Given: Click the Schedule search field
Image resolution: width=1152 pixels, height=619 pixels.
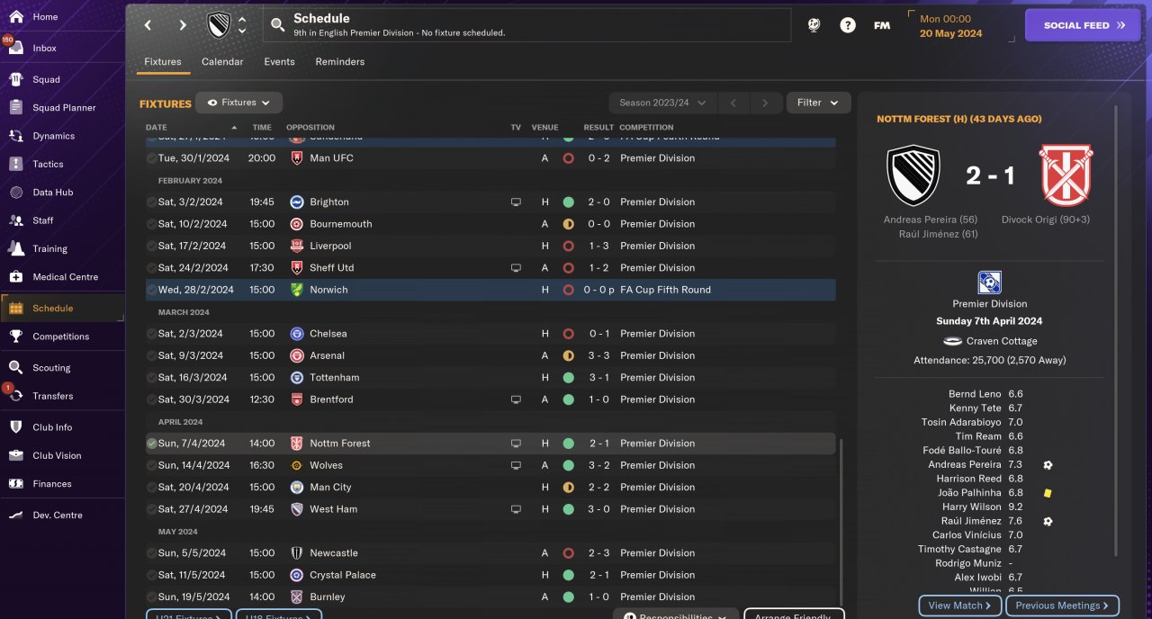Looking at the screenshot, I should pyautogui.click(x=526, y=25).
